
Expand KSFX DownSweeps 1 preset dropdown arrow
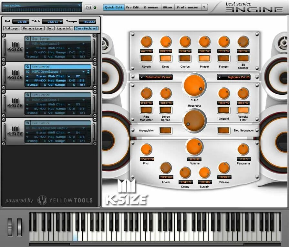pyautogui.click(x=84, y=72)
